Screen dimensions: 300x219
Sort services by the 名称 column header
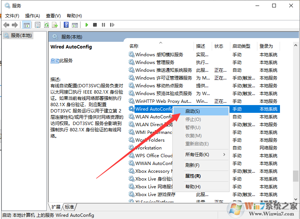(133, 46)
